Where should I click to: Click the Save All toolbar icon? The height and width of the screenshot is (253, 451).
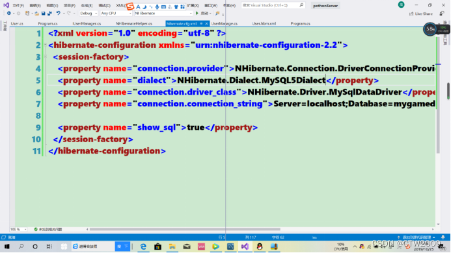tap(49, 13)
